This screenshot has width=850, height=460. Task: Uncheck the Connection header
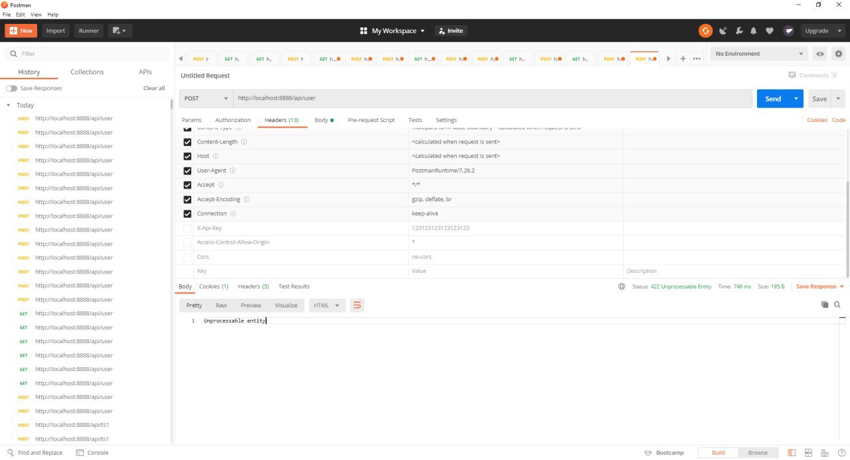(187, 214)
